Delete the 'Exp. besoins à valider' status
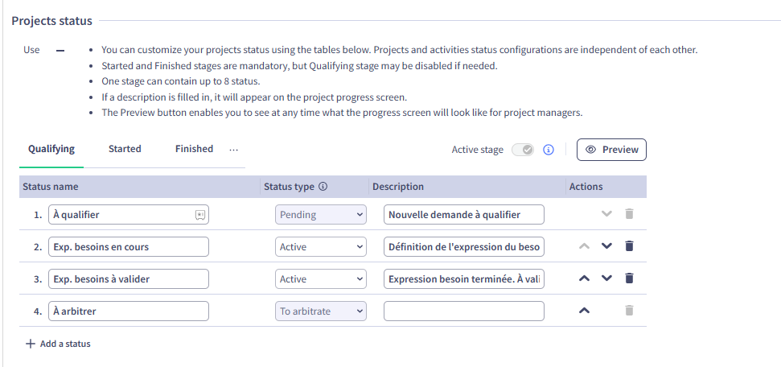Image resolution: width=781 pixels, height=367 pixels. click(629, 278)
